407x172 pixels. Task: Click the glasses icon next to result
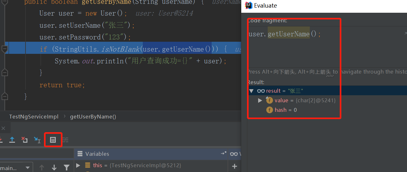[261, 91]
